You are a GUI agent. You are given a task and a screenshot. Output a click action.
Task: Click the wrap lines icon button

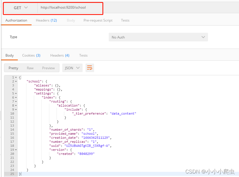(90, 68)
